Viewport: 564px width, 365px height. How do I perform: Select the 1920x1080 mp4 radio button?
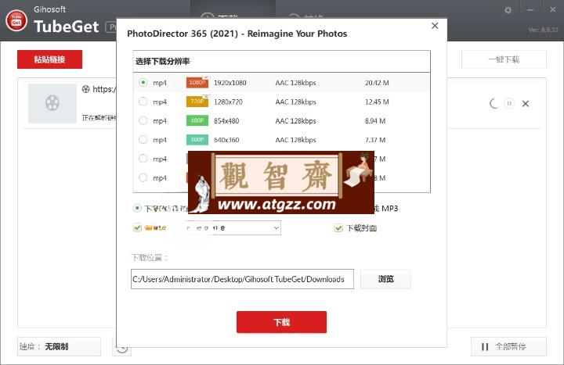click(143, 83)
